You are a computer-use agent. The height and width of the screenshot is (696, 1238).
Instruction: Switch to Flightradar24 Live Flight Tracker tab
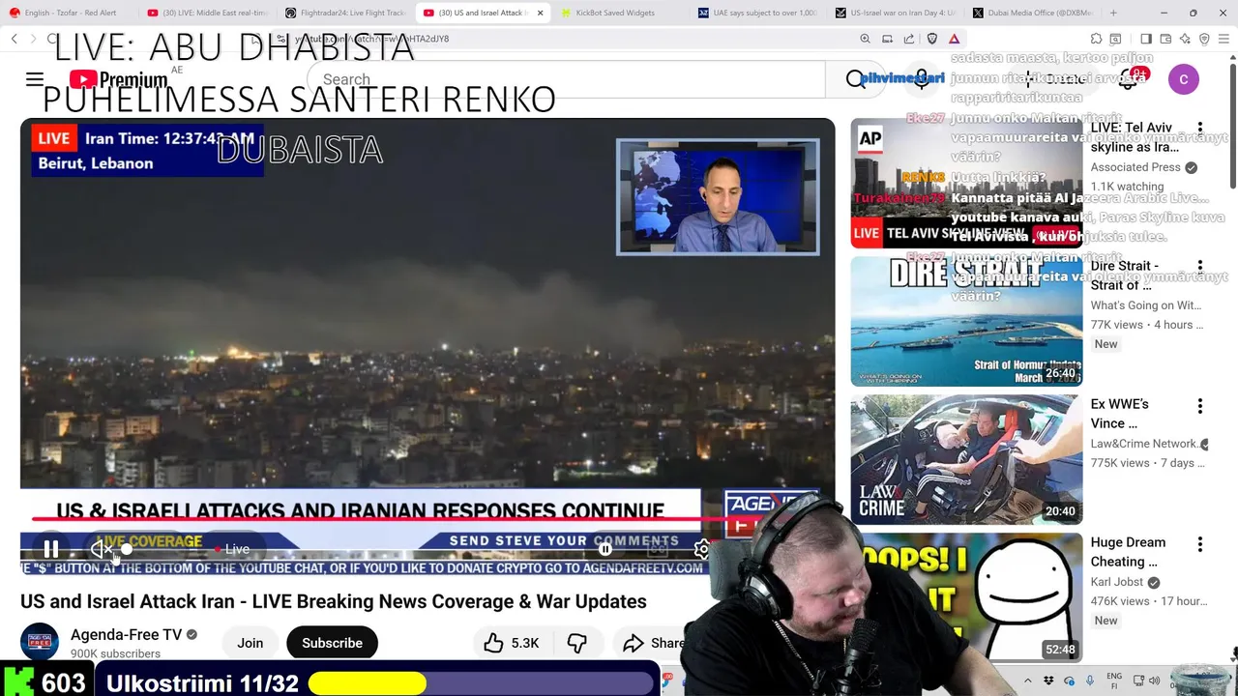(345, 13)
